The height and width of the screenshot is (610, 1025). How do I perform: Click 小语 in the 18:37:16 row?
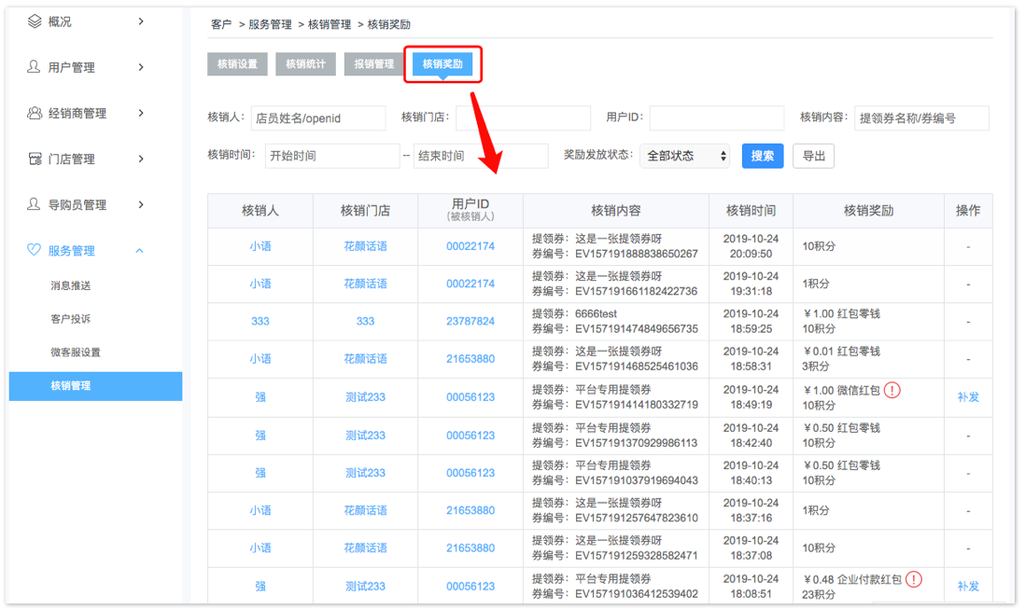tap(260, 510)
